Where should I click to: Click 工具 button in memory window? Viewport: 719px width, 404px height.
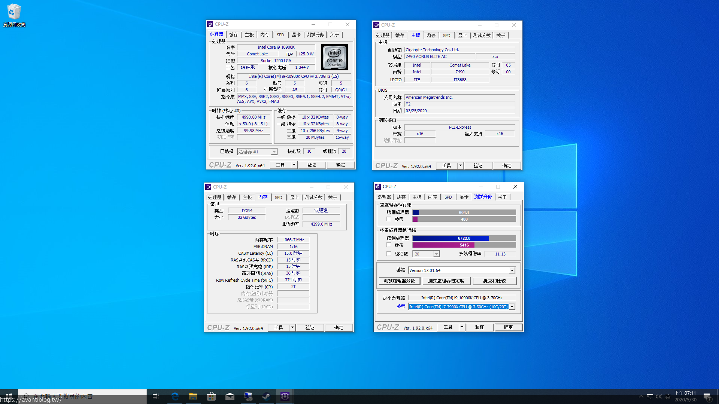278,328
